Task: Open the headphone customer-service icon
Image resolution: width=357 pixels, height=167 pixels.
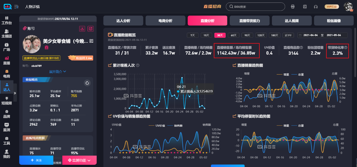Action: point(315,6)
